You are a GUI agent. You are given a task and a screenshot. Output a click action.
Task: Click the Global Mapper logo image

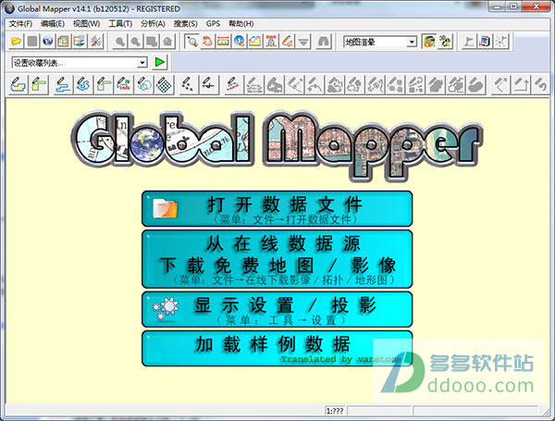click(x=277, y=144)
